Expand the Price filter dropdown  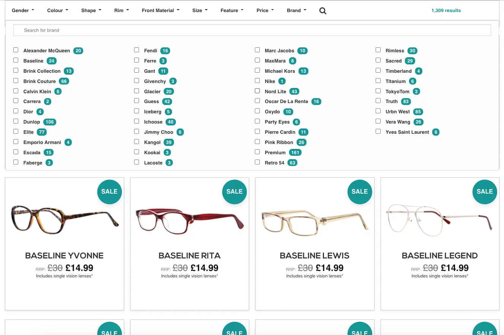[265, 11]
